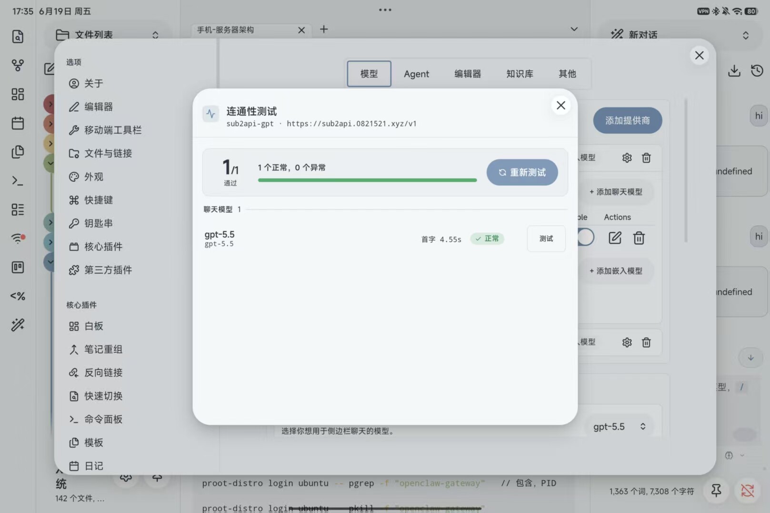Image resolution: width=770 pixels, height=513 pixels.
Task: Open the canvas grid icon in left ribbon
Action: pyautogui.click(x=18, y=94)
